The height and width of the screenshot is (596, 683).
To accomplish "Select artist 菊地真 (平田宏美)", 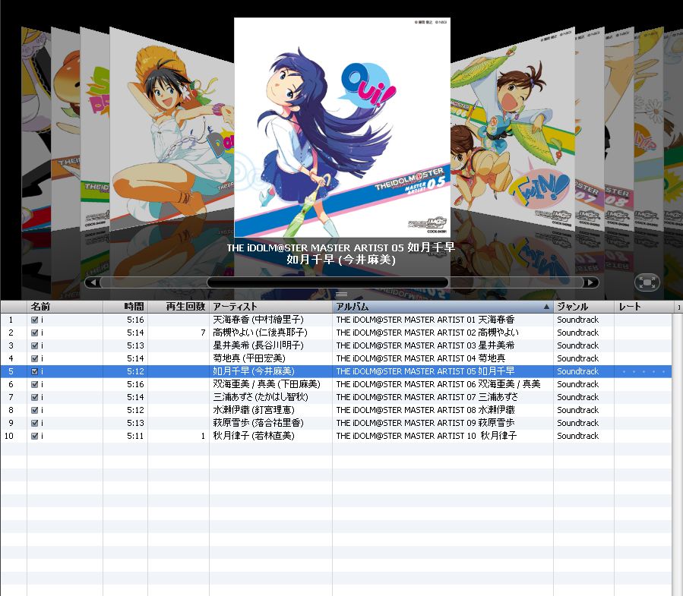I will click(x=249, y=358).
